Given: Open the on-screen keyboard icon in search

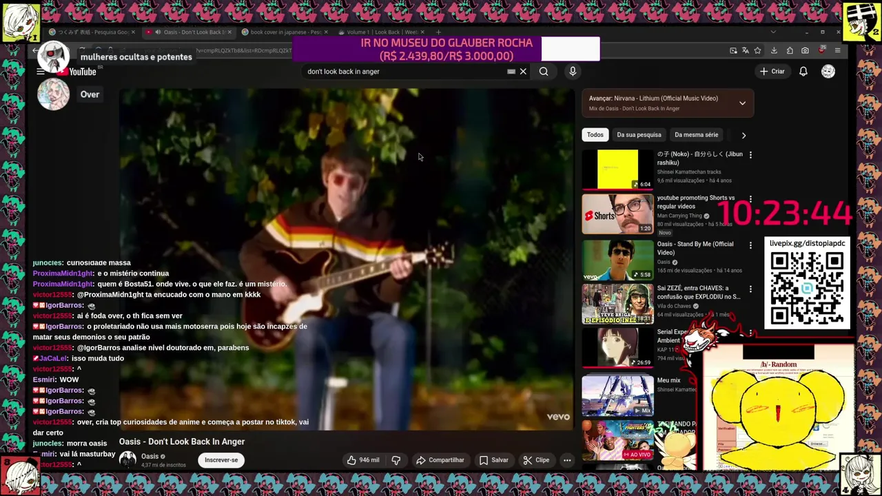Looking at the screenshot, I should click(511, 71).
